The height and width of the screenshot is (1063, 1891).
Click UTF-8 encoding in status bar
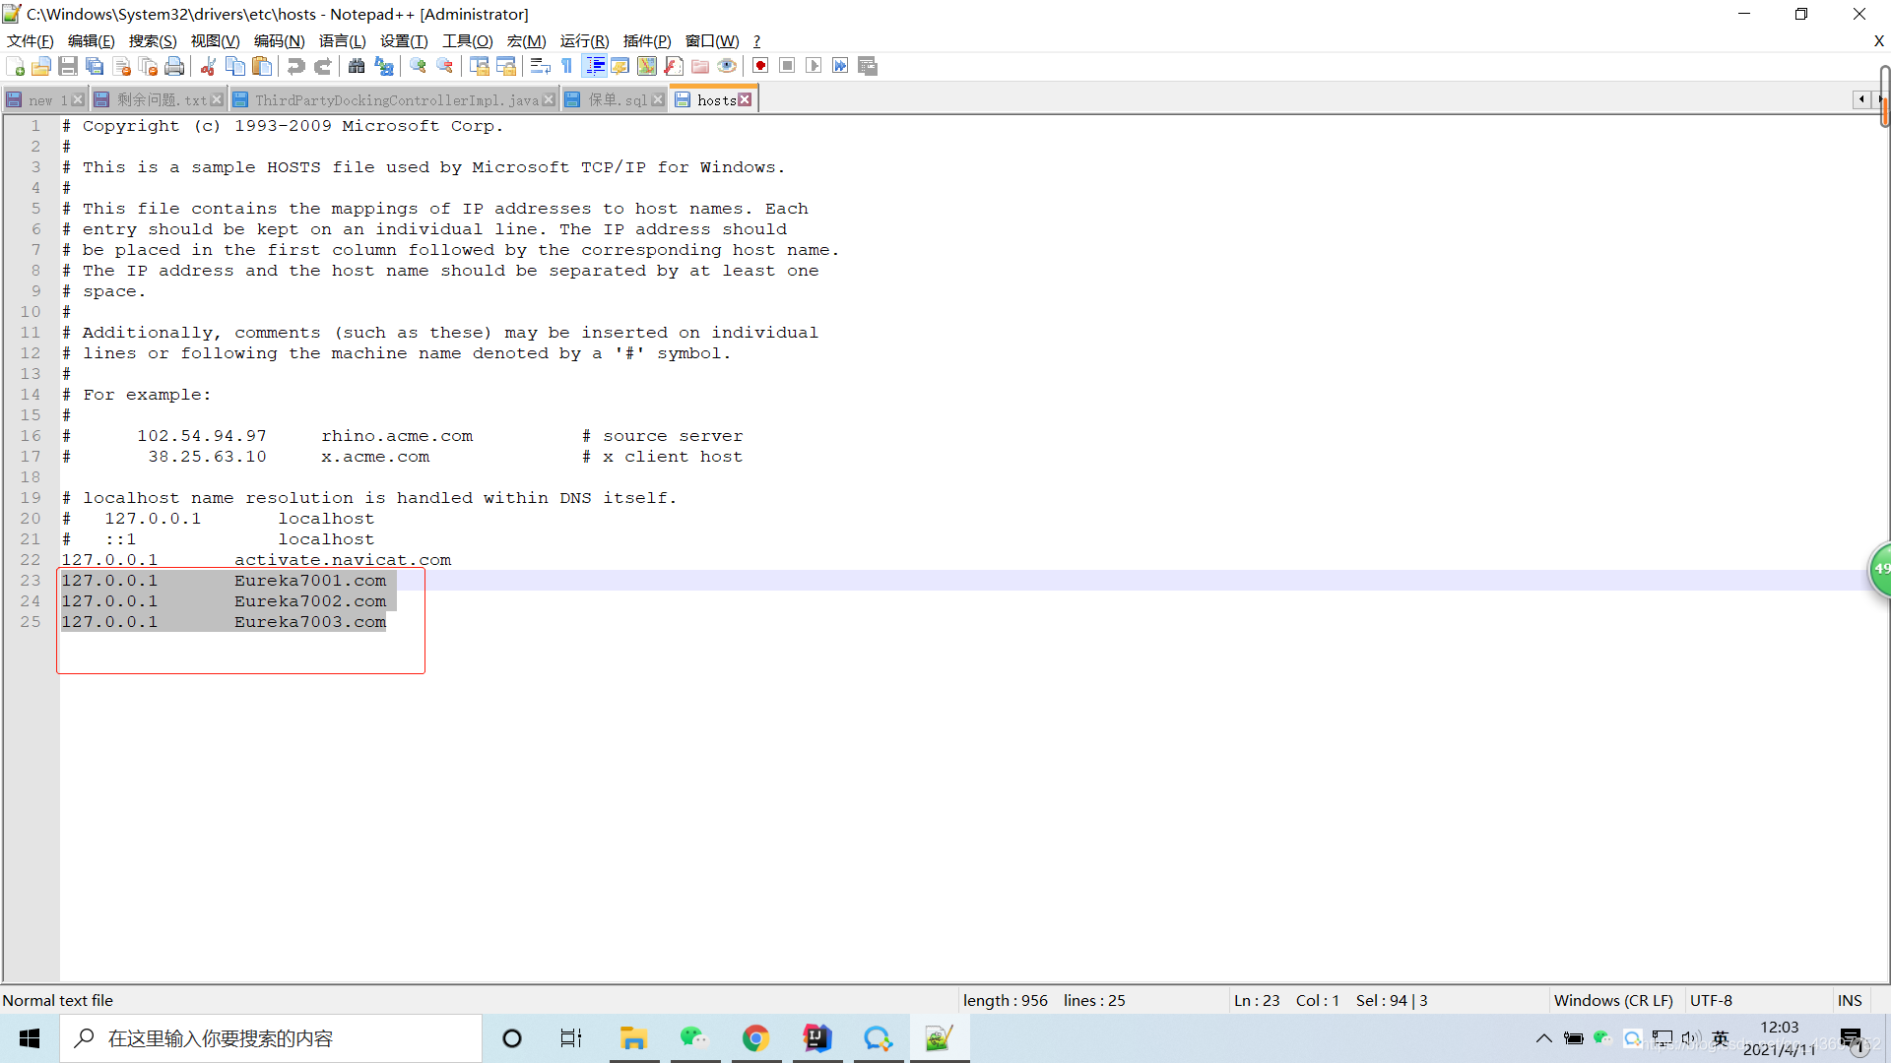pyautogui.click(x=1711, y=1000)
